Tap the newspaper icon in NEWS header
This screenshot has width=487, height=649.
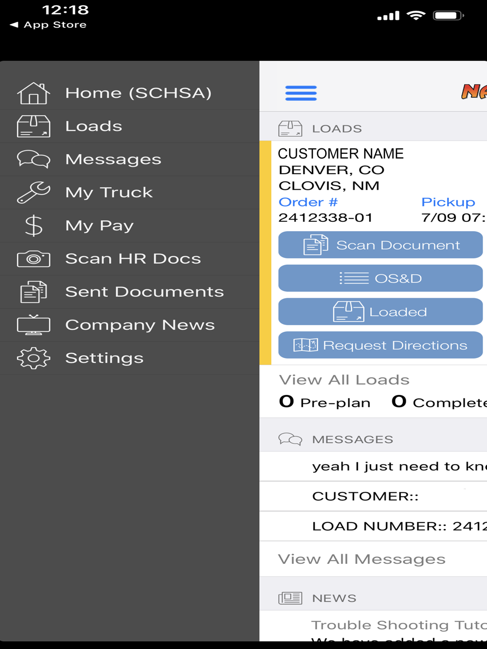[290, 598]
